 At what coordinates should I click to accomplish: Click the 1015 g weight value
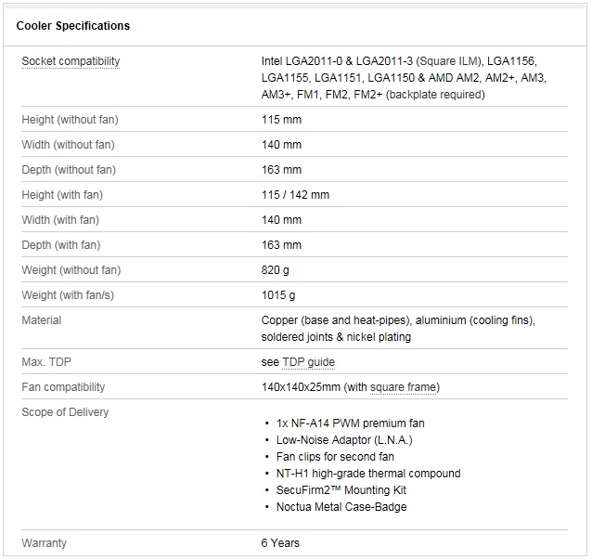click(278, 295)
